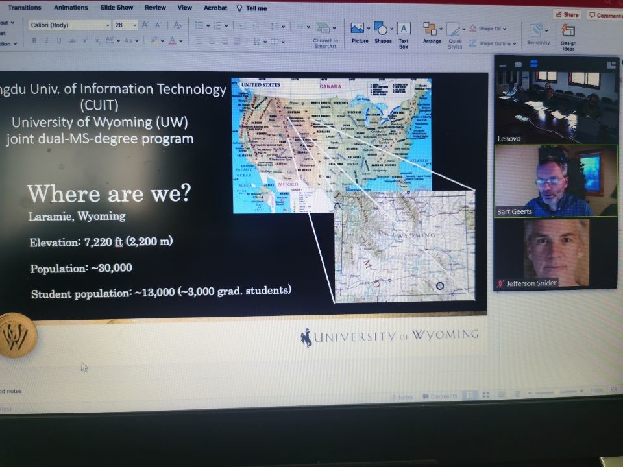Align text left
This screenshot has width=623, height=467.
pos(199,41)
